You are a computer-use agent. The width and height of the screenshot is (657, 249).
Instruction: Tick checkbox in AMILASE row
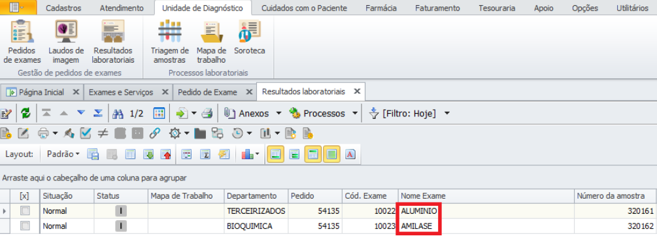[25, 226]
